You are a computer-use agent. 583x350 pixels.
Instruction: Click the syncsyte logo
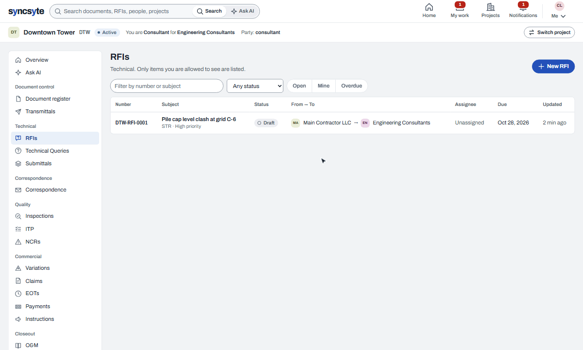click(x=26, y=11)
